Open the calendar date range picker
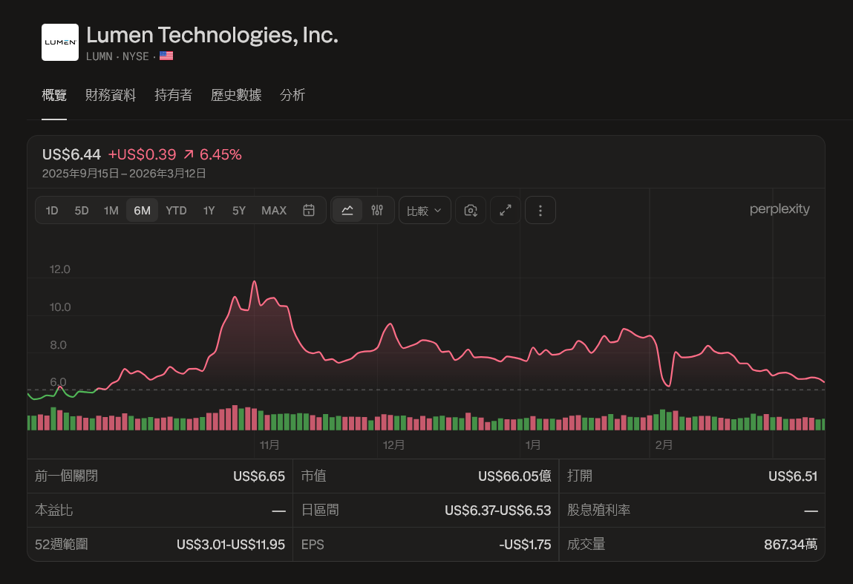 [x=308, y=211]
